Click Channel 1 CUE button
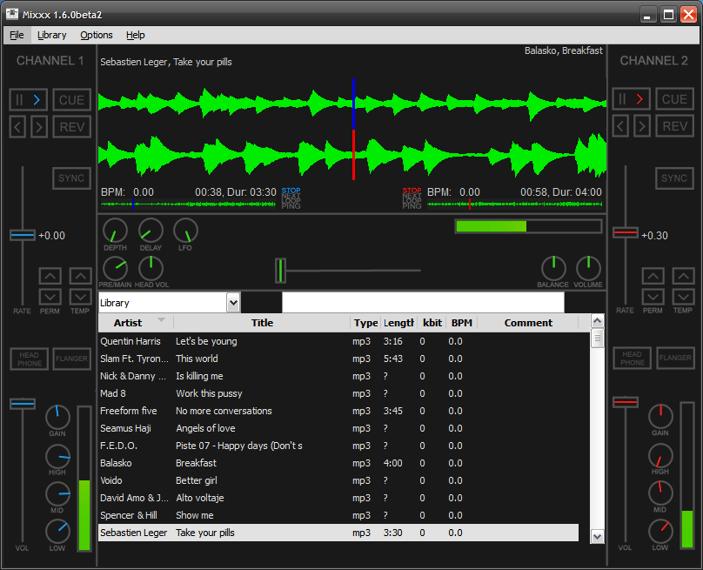The height and width of the screenshot is (570, 703). tap(71, 99)
